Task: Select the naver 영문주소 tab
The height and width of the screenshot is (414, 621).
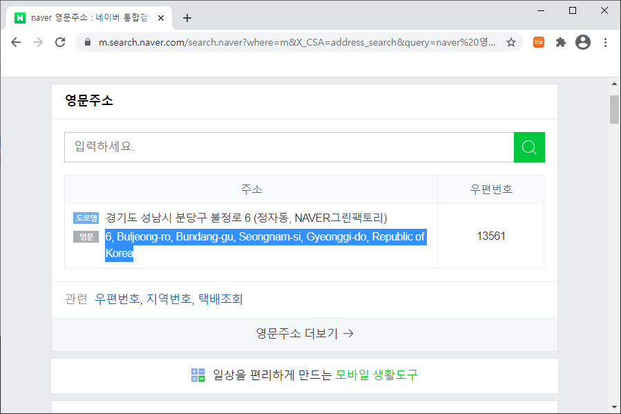Action: click(89, 18)
